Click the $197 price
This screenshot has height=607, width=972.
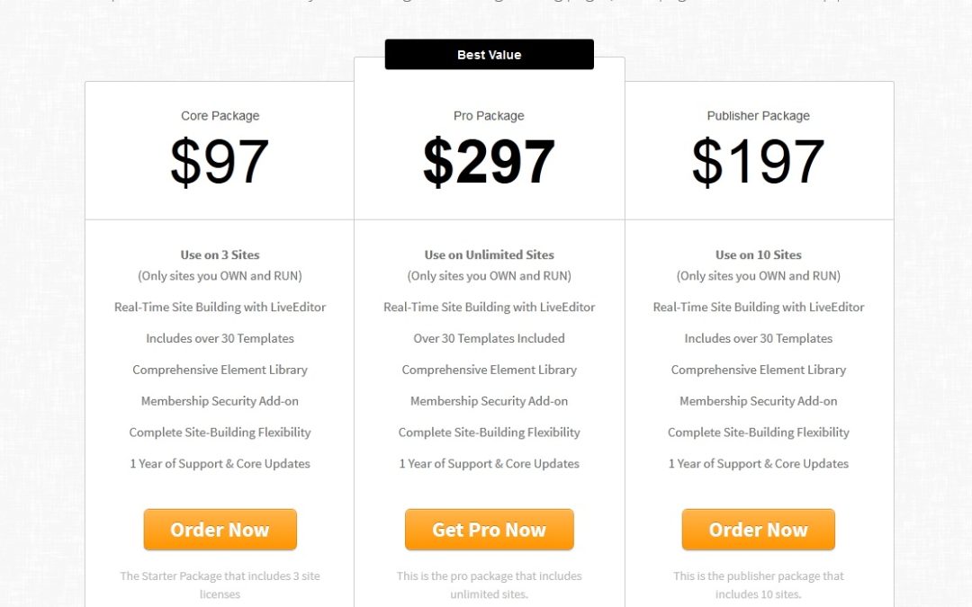coord(758,162)
